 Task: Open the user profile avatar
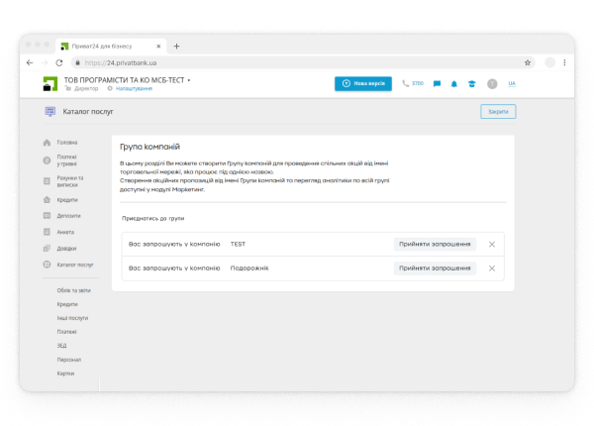[492, 84]
